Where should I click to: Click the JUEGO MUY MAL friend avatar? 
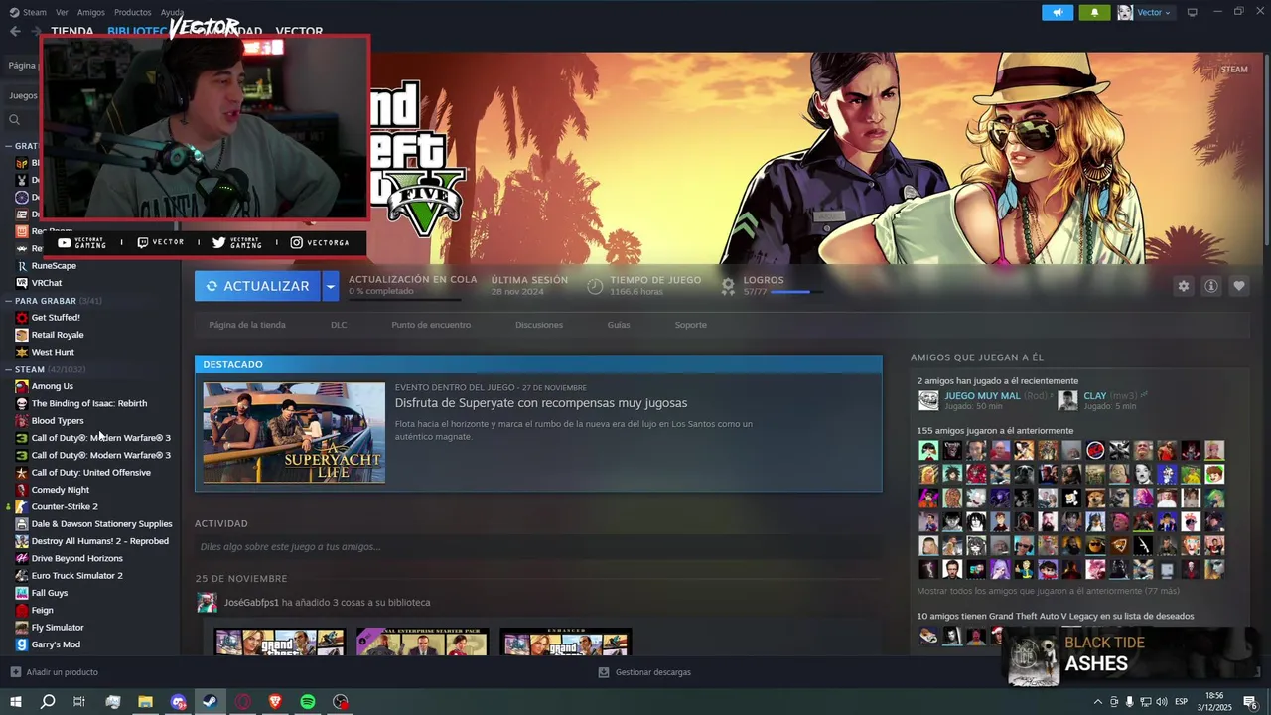tap(928, 400)
